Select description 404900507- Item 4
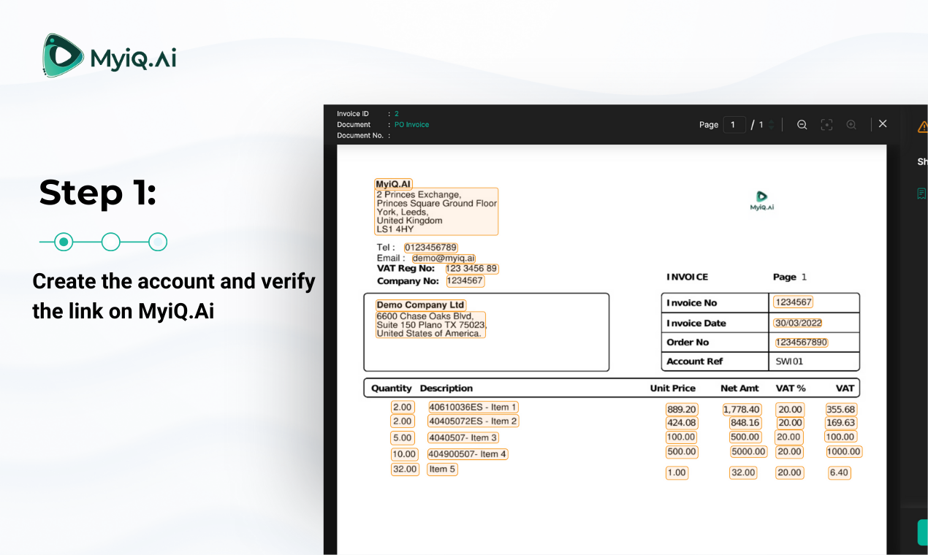Screen dimensions: 928x555 tap(468, 454)
